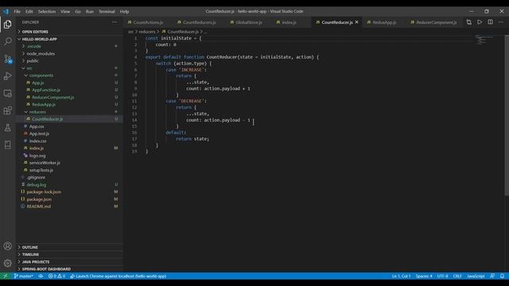Open the Explorer view in activity bar

(x=7, y=25)
